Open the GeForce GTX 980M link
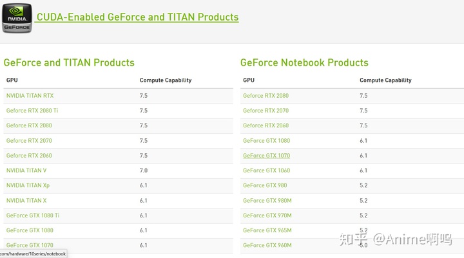464x258 pixels. pos(267,201)
